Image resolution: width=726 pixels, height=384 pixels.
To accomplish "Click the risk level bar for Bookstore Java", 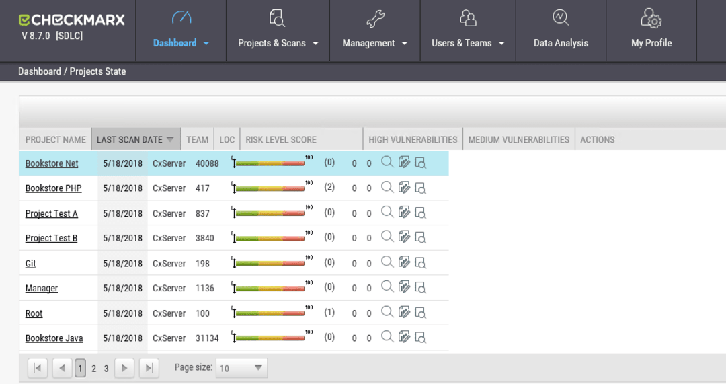I will [x=272, y=337].
